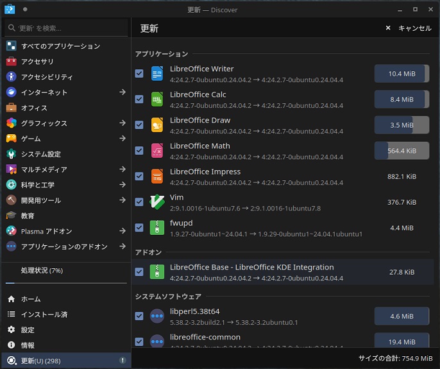440x369 pixels.
Task: Click the LibreOffice Impress title text
Action: coord(205,171)
